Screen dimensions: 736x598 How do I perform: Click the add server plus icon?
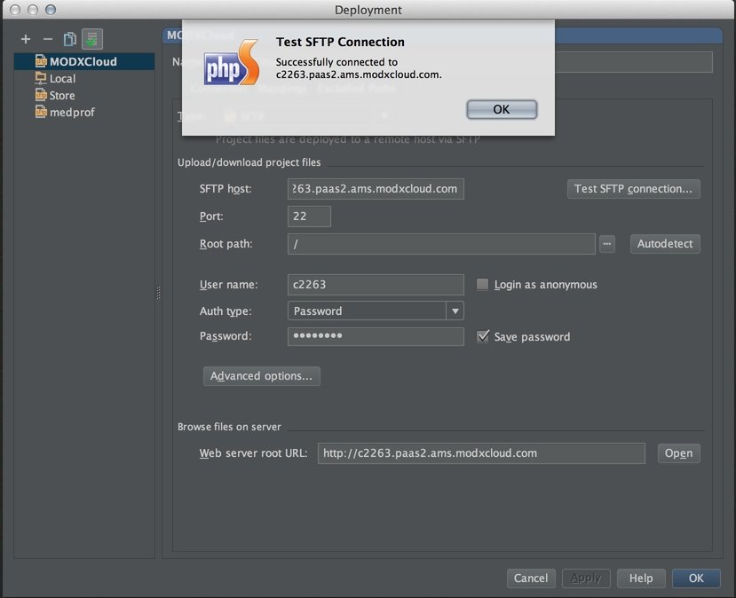click(x=25, y=39)
